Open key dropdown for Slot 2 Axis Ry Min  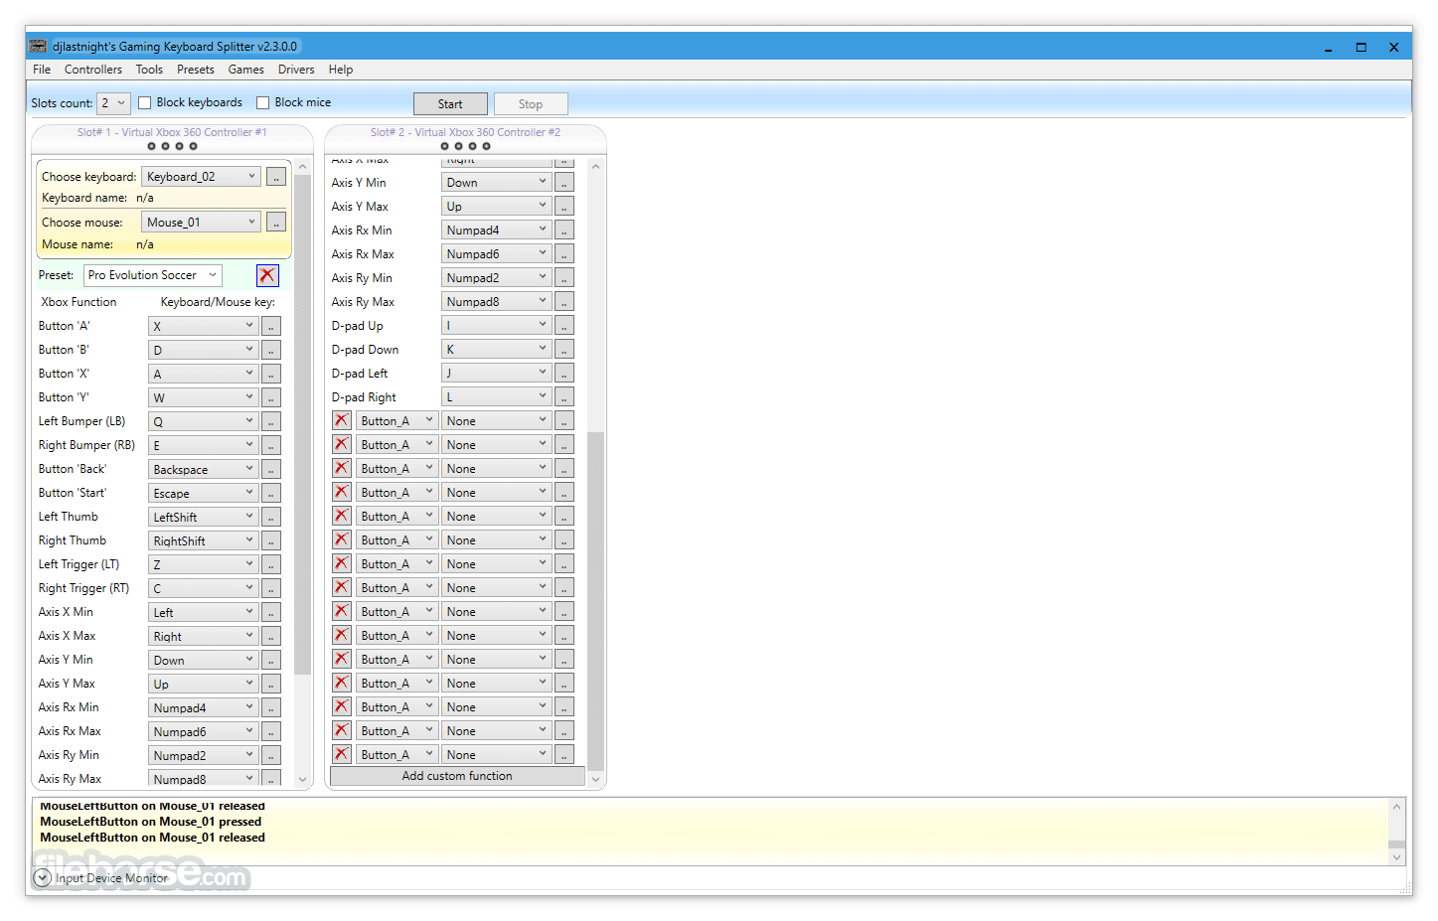pos(496,278)
